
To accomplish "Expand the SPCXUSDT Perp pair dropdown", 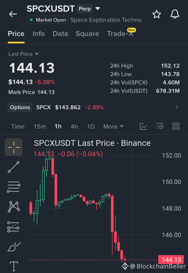I will click(98, 9).
